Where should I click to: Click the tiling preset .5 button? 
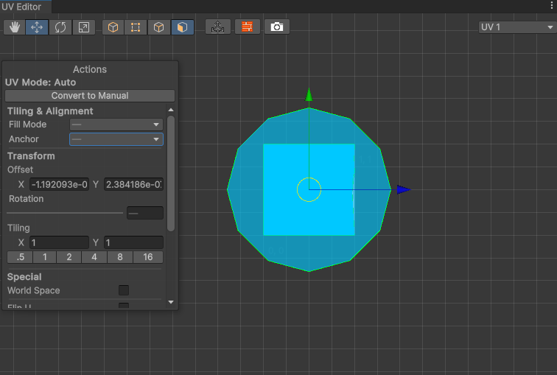pos(20,257)
